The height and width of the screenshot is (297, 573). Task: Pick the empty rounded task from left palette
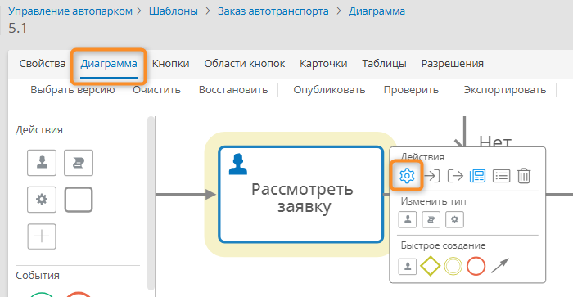pyautogui.click(x=79, y=200)
